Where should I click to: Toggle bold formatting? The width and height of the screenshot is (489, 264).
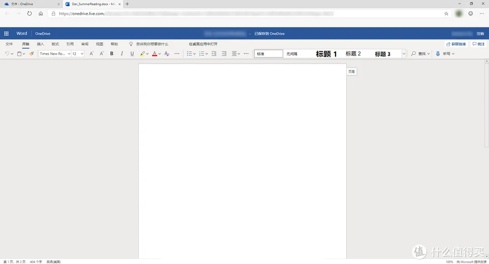pyautogui.click(x=112, y=54)
